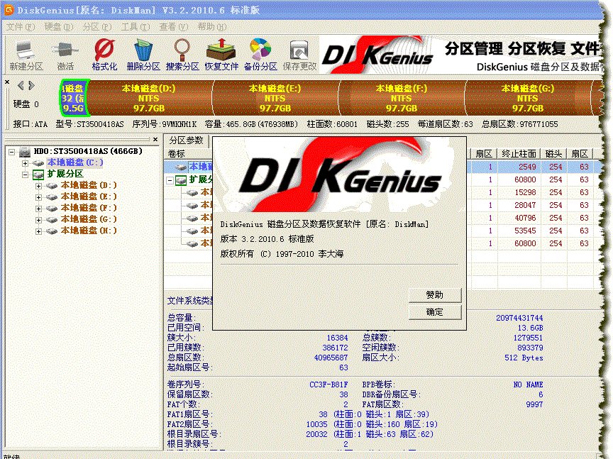
Task: Select 本地磁盘 (C:) in left tree
Action: click(75, 162)
